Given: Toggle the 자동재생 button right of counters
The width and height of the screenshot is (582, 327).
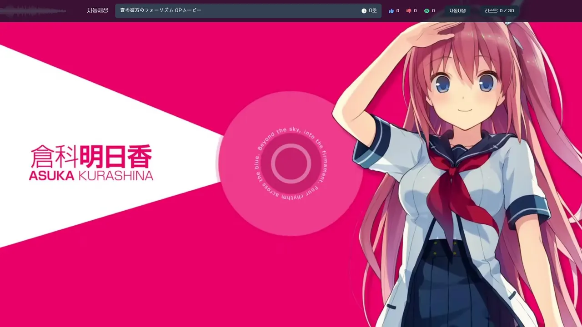Looking at the screenshot, I should point(457,11).
